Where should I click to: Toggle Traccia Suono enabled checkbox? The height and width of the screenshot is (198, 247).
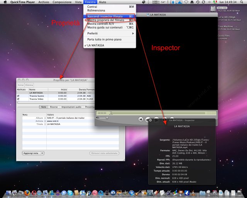point(18,96)
